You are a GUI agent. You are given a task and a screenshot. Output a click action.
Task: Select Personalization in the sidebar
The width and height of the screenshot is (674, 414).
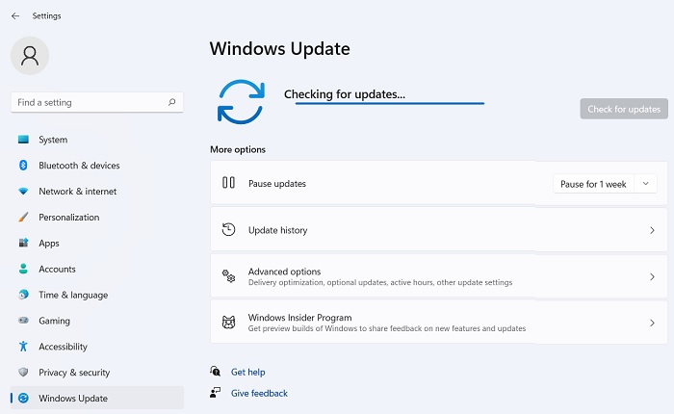click(x=97, y=217)
